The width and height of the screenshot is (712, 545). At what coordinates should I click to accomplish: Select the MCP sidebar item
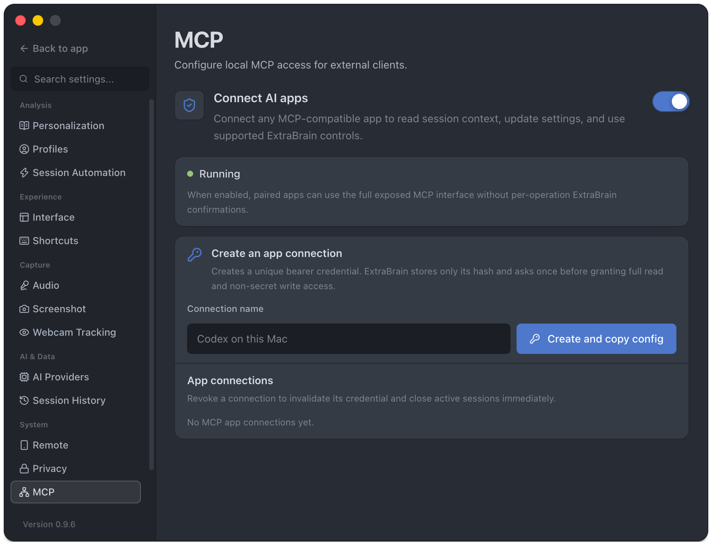click(76, 492)
